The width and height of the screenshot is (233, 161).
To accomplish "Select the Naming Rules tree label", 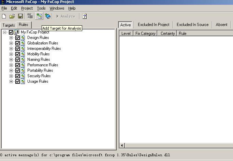I will (39, 59).
